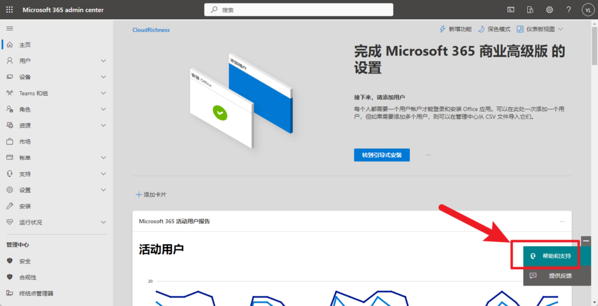
Task: Toggle 深色模式 dark mode
Action: point(494,29)
